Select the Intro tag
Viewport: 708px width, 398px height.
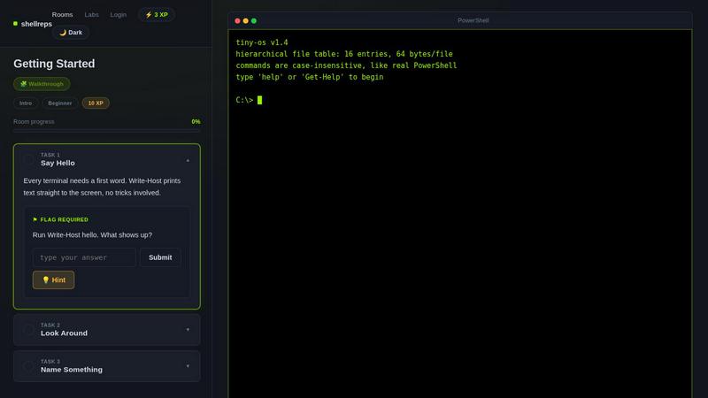pyautogui.click(x=26, y=103)
